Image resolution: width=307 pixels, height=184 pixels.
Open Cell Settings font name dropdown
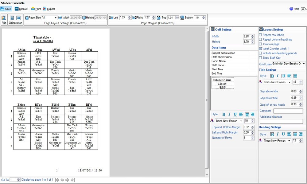click(x=241, y=121)
